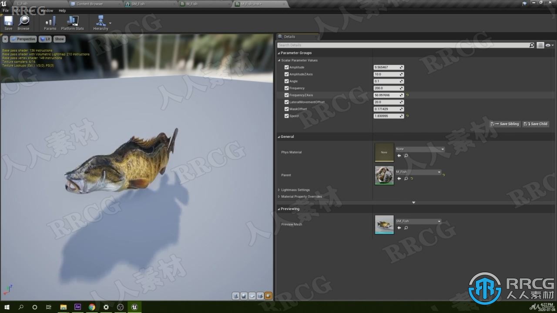Uncheck the LateralMovementOffset checkbox
Image resolution: width=557 pixels, height=313 pixels.
tap(286, 102)
